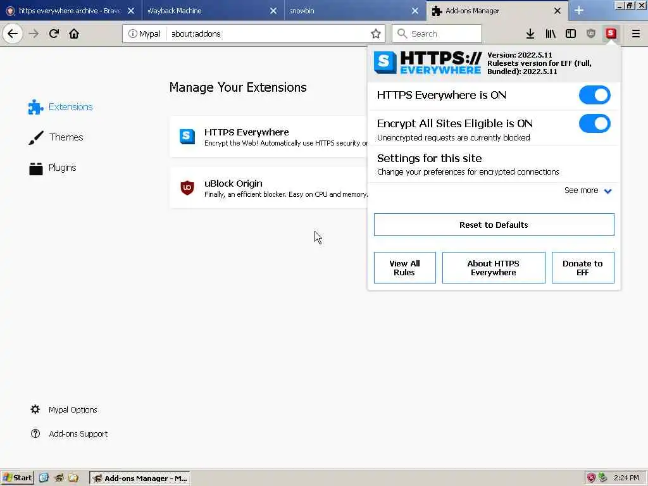
Task: Switch to https everywhere archive tab
Action: (x=70, y=11)
